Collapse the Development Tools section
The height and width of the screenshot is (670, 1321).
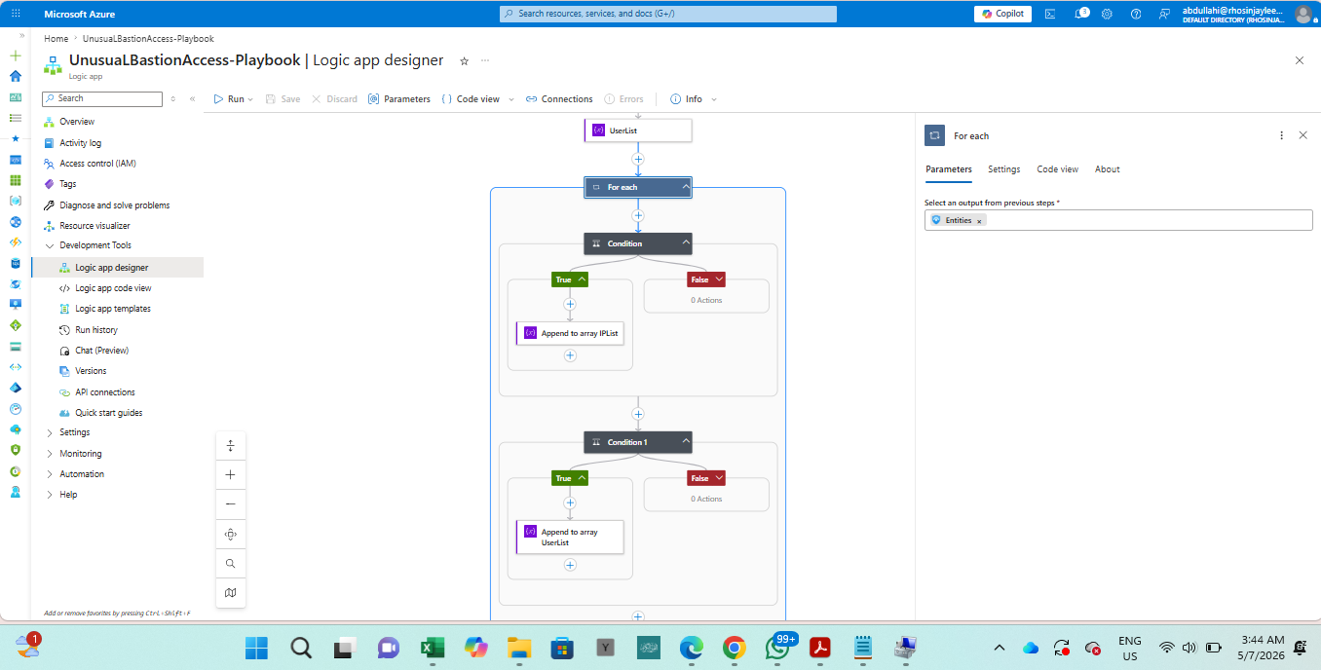click(50, 245)
